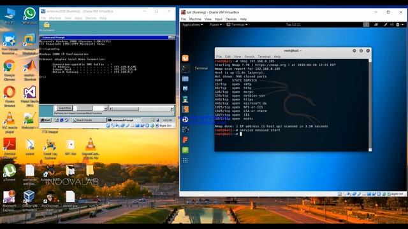This screenshot has width=408, height=229.
Task: Click the root@kali terminal title
Action: coord(293,51)
